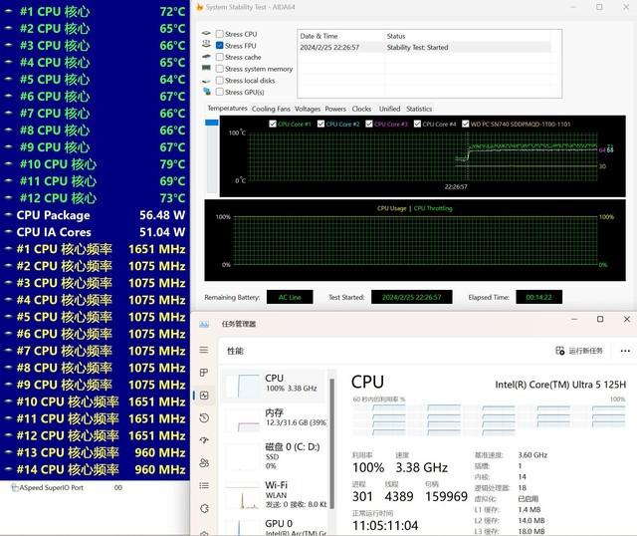Click memory module icon beside Stress system memory
The height and width of the screenshot is (536, 637).
[x=206, y=68]
